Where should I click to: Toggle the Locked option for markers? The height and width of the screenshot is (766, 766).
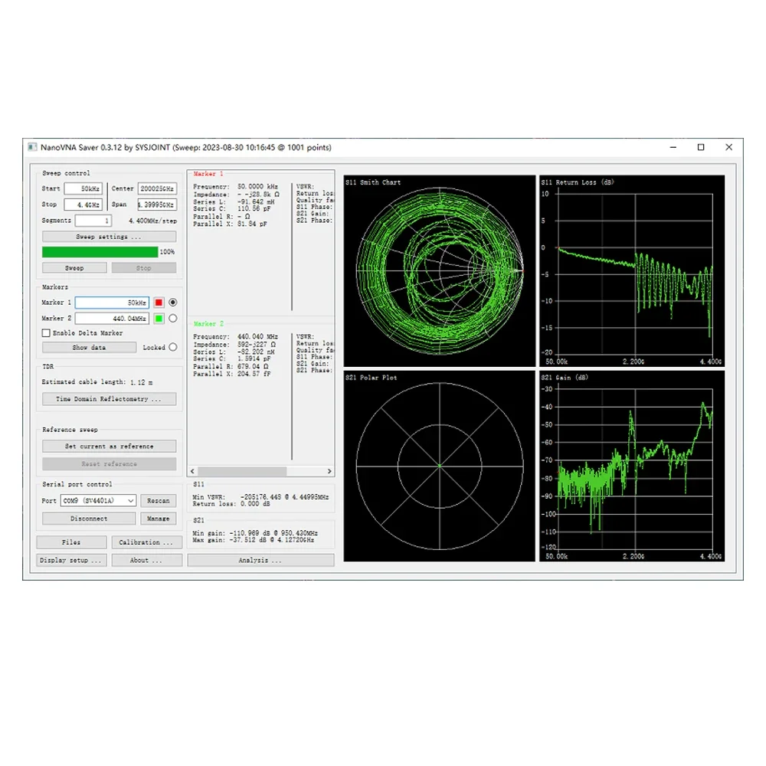pyautogui.click(x=175, y=347)
